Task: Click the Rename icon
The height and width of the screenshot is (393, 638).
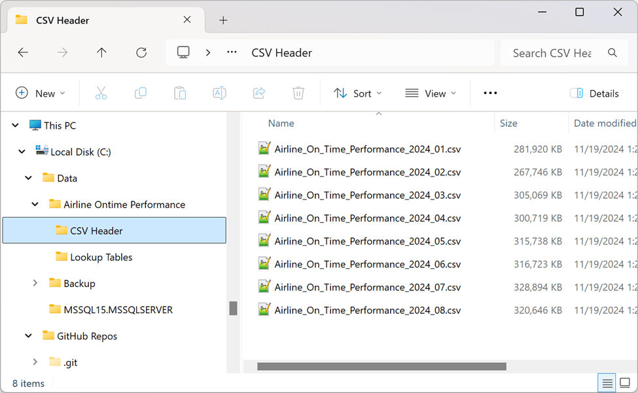Action: pyautogui.click(x=219, y=93)
